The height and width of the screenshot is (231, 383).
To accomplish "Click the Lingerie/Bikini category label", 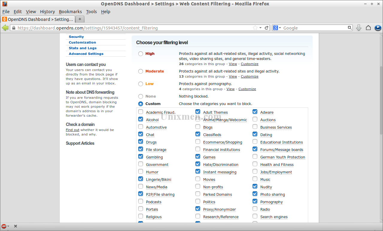I will coord(159,180).
